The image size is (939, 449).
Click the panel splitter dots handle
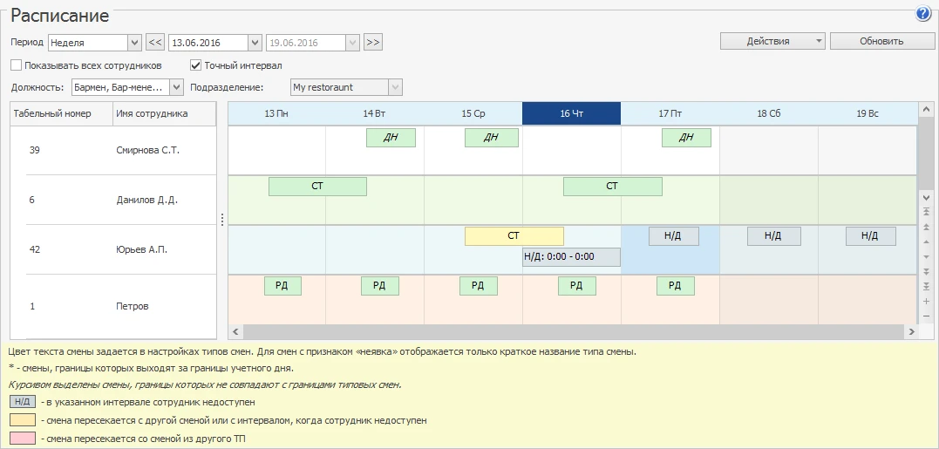pos(221,219)
